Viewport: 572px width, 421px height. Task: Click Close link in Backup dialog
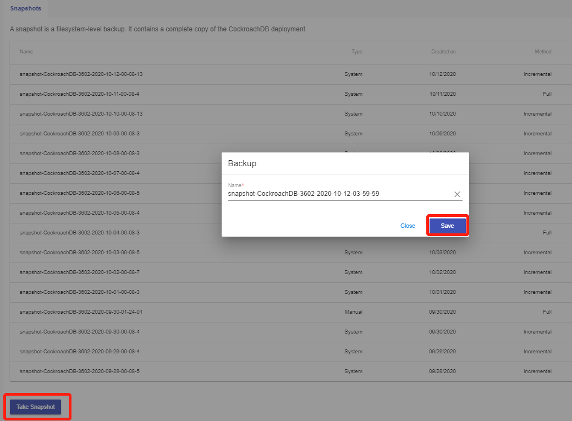point(408,226)
